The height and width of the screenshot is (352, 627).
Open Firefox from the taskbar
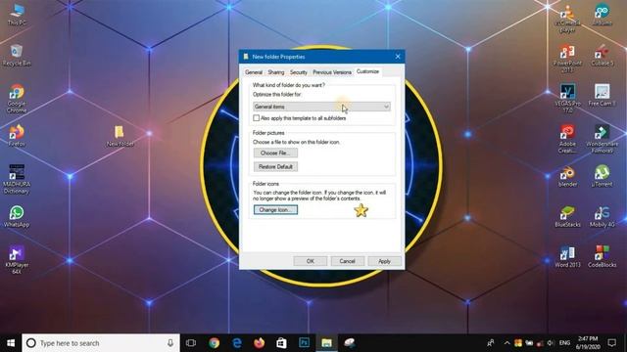[x=259, y=343]
